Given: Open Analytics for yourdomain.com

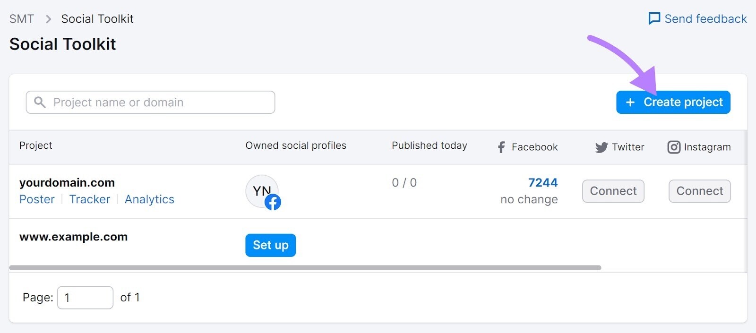Looking at the screenshot, I should point(149,199).
